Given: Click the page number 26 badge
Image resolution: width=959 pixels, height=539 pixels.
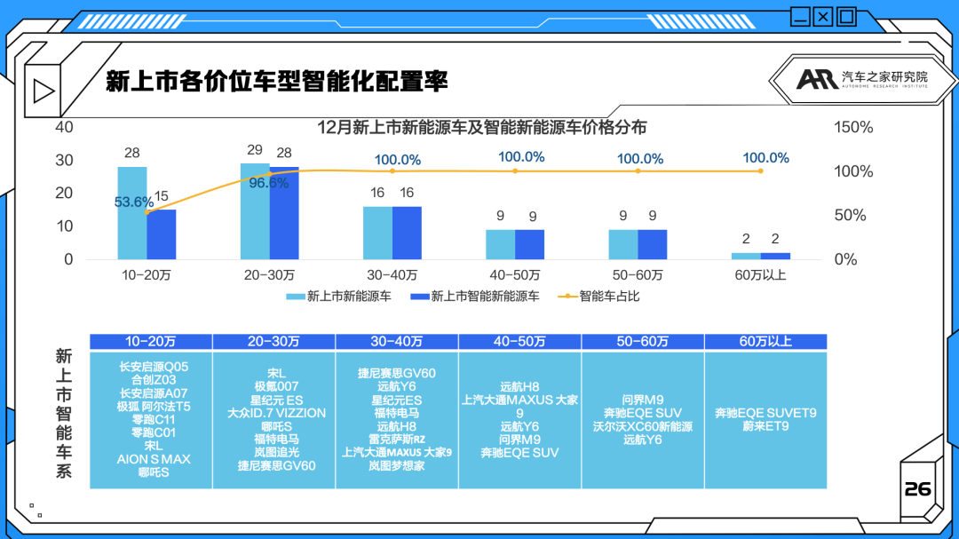Looking at the screenshot, I should pos(917,489).
